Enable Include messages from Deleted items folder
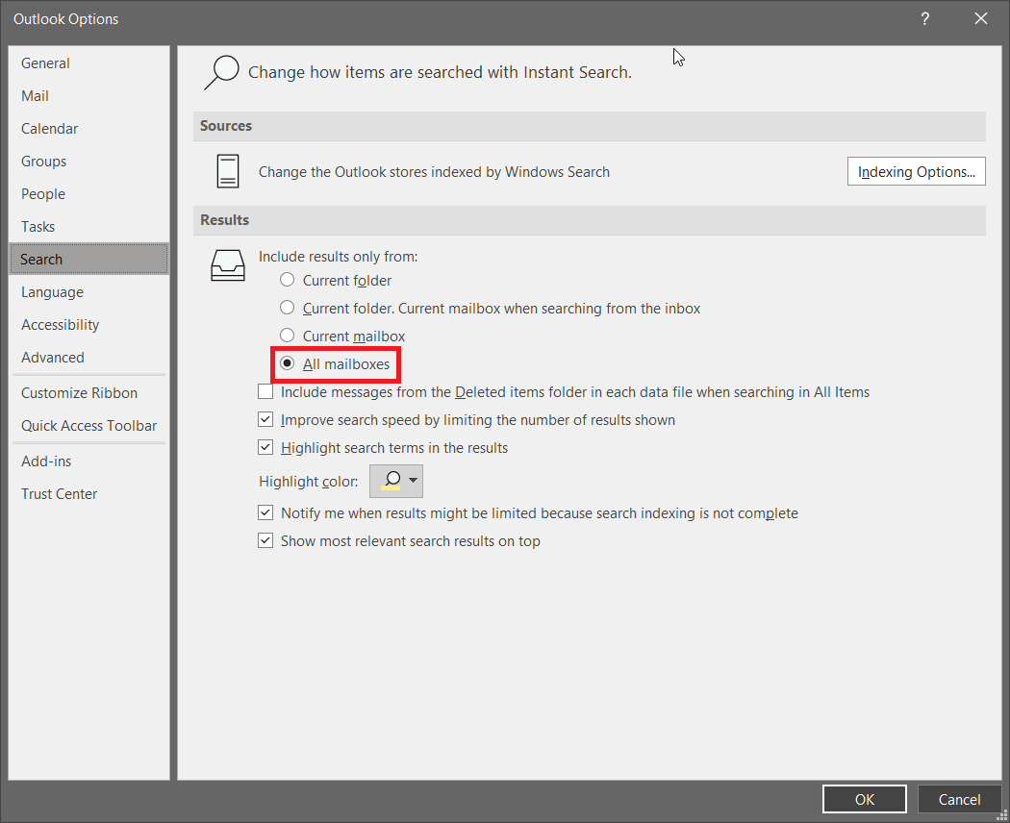Screen dimensions: 1010x823 [265, 391]
